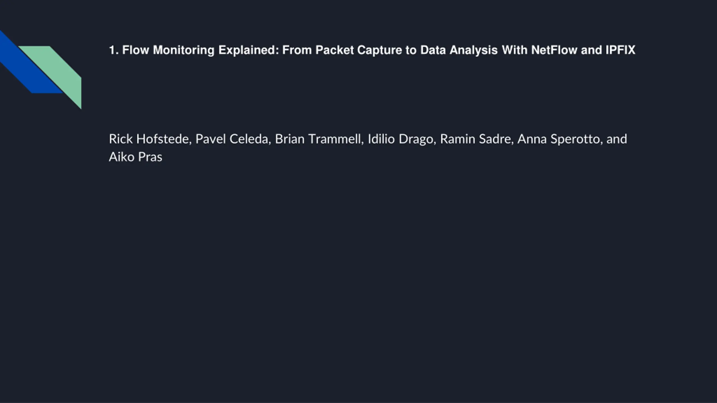Click the word "and" after Anna Sperotto

pyautogui.click(x=617, y=139)
